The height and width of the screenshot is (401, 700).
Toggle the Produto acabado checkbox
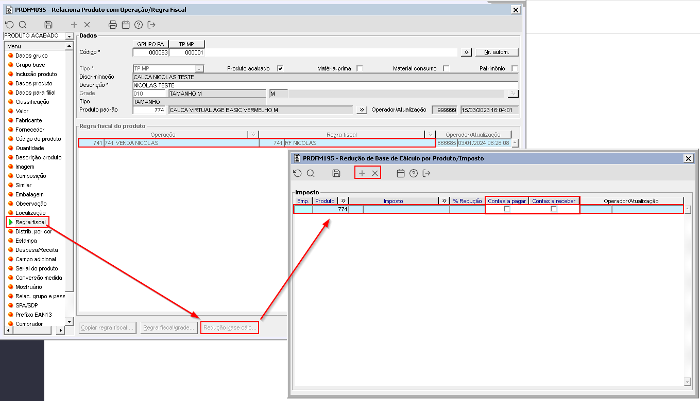click(280, 68)
